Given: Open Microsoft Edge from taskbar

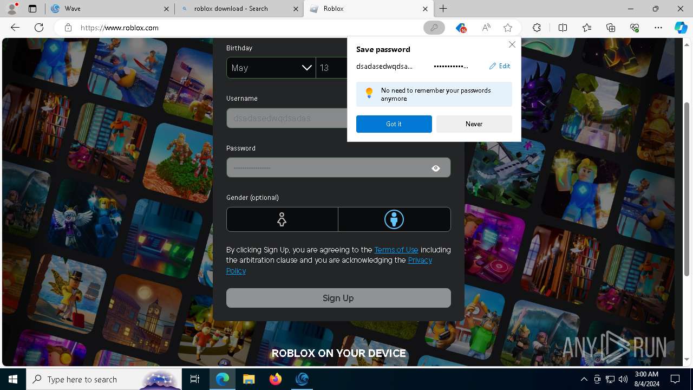Looking at the screenshot, I should [223, 379].
